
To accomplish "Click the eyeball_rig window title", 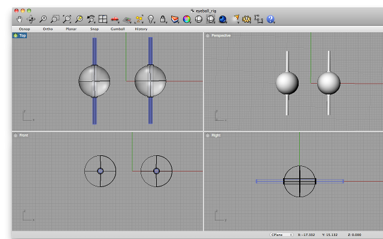I will coord(206,11).
